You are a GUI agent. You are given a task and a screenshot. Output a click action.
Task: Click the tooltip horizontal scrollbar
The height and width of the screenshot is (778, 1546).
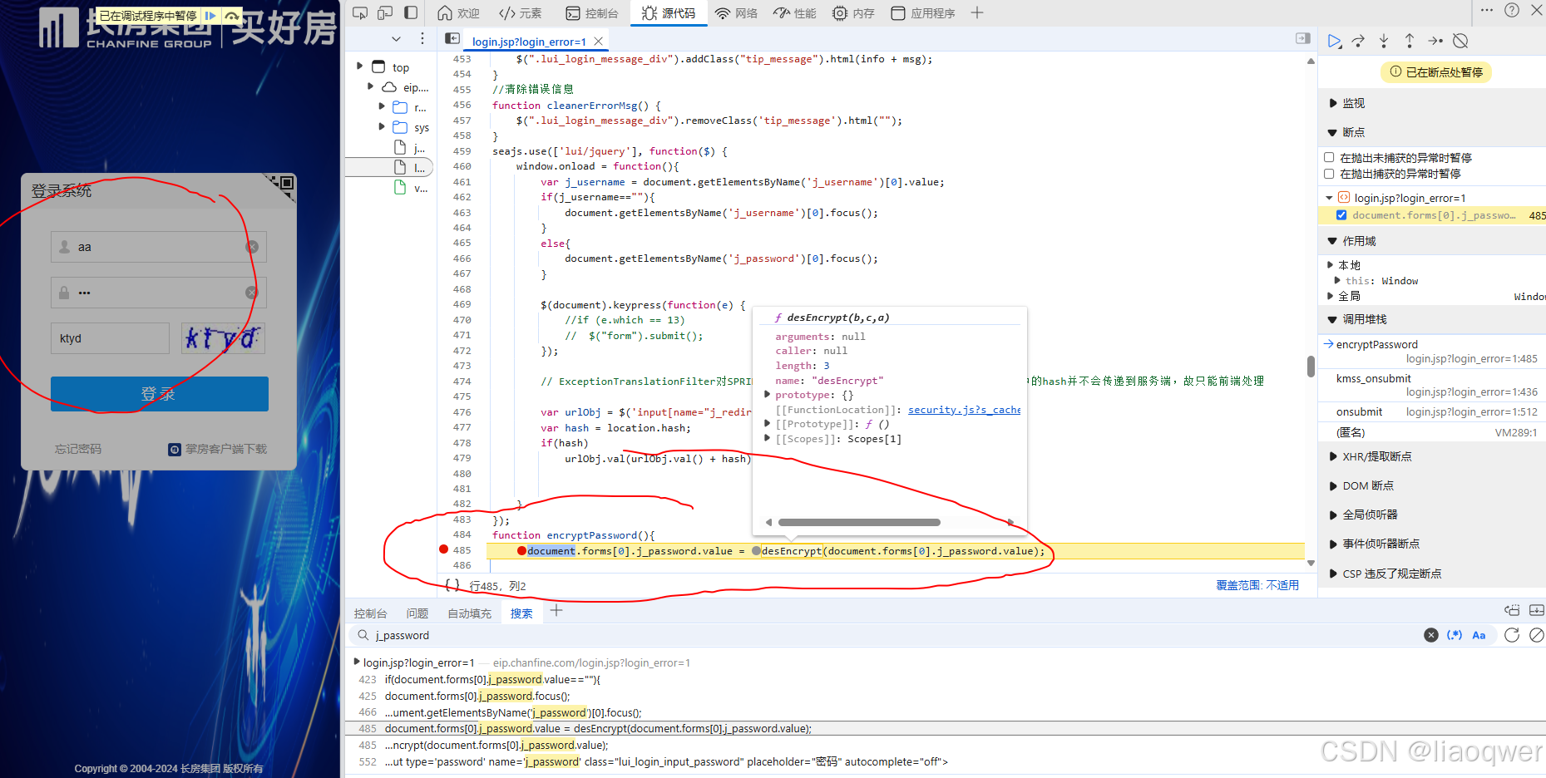859,523
